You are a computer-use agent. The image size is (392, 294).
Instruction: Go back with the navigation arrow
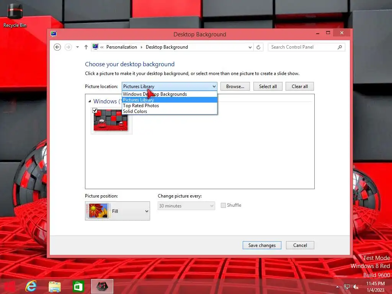tap(57, 47)
